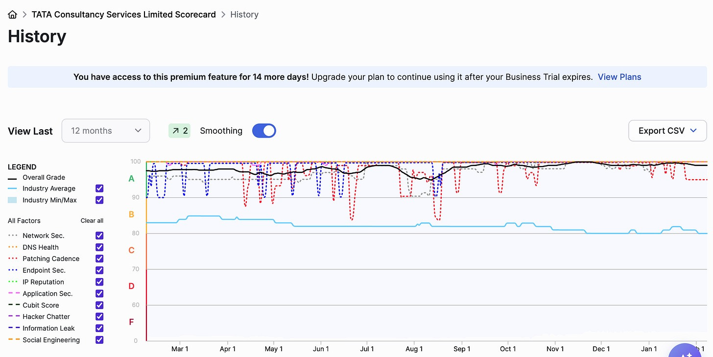Uncheck the Industry Average checkbox
The height and width of the screenshot is (357, 713).
99,189
